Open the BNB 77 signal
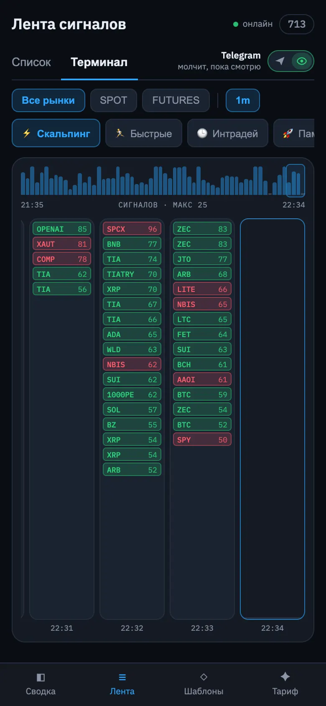The image size is (326, 706). (132, 244)
